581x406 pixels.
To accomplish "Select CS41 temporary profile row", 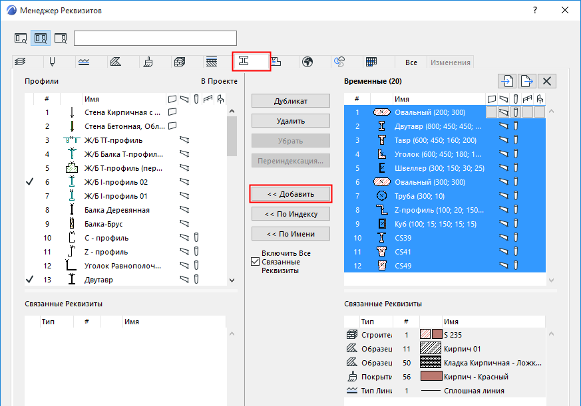I will [x=445, y=252].
